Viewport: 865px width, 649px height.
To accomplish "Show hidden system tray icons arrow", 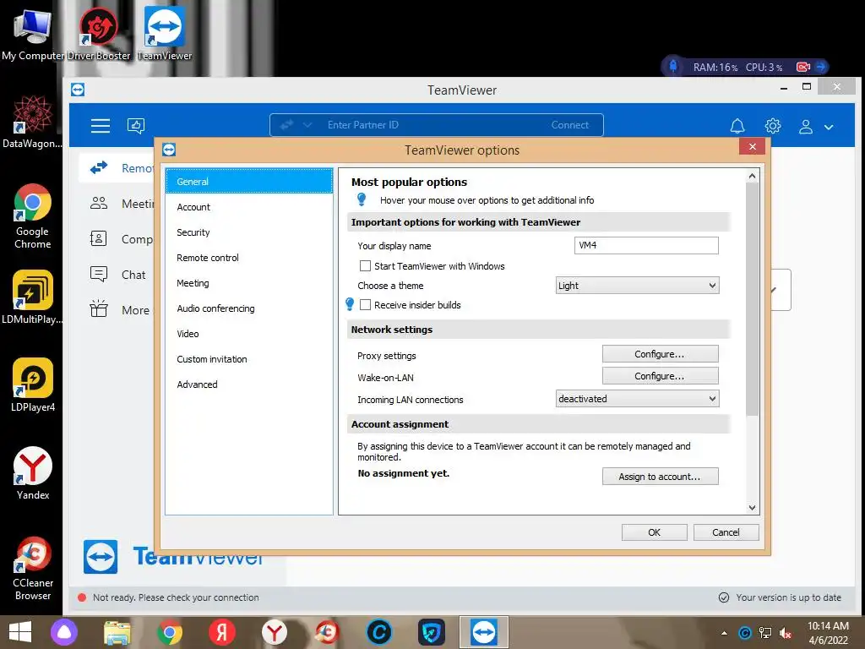I will [x=724, y=633].
